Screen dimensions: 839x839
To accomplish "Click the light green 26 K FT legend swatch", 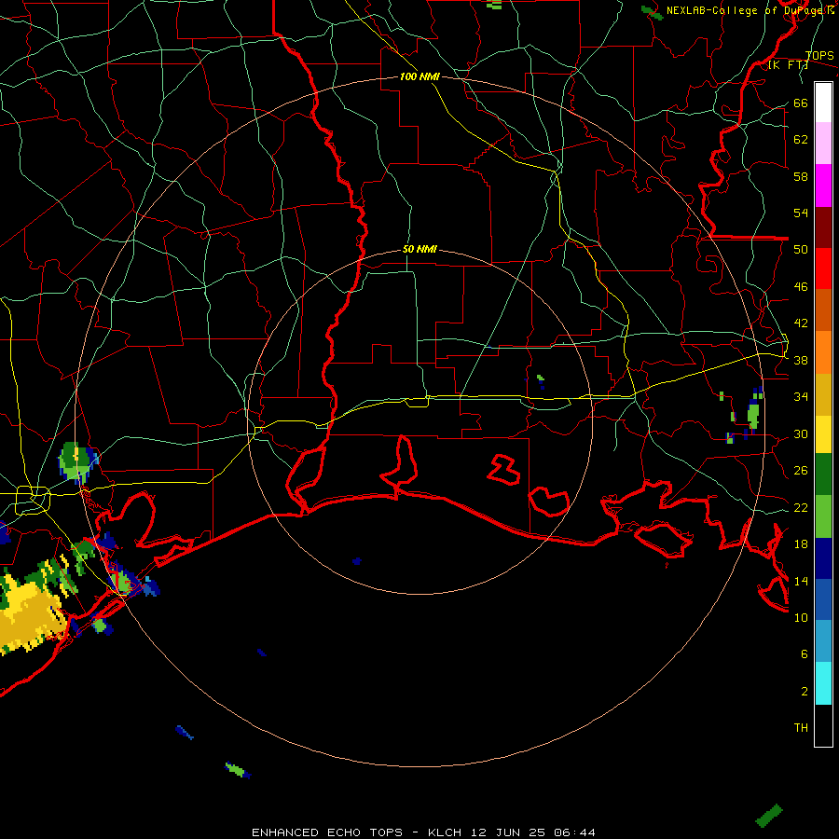I will coord(823,516).
